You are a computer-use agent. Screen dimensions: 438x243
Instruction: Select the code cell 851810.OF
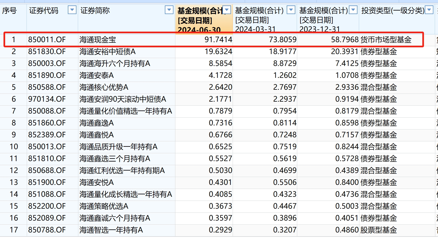coord(47,159)
